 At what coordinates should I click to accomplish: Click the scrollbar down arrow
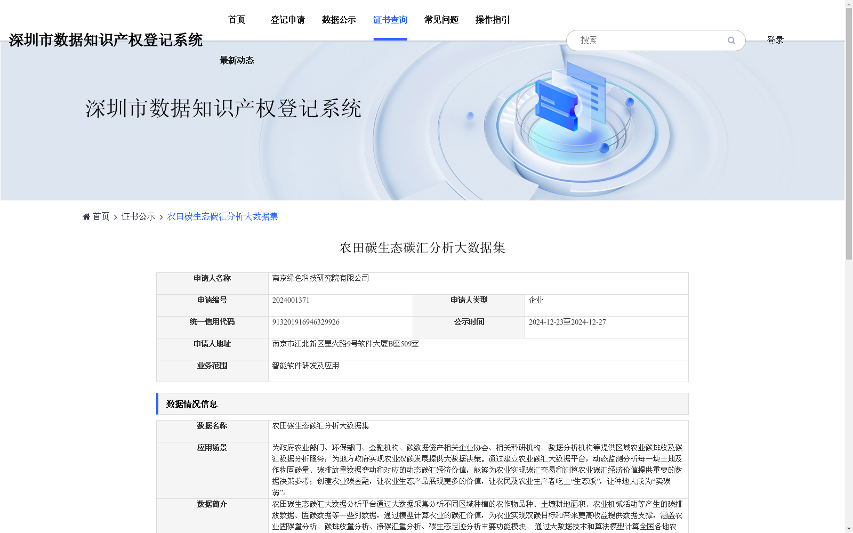[x=849, y=529]
